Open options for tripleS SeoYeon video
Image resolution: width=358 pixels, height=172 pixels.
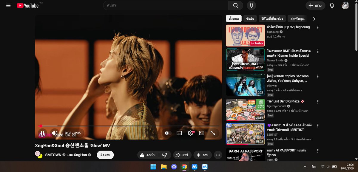tap(318, 76)
